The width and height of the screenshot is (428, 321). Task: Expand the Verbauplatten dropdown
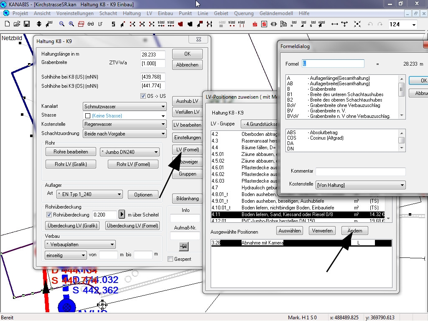[80, 245]
